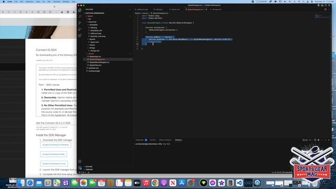Click Accept & Download for Windows in browser
The image size is (336, 189).
coord(56,145)
